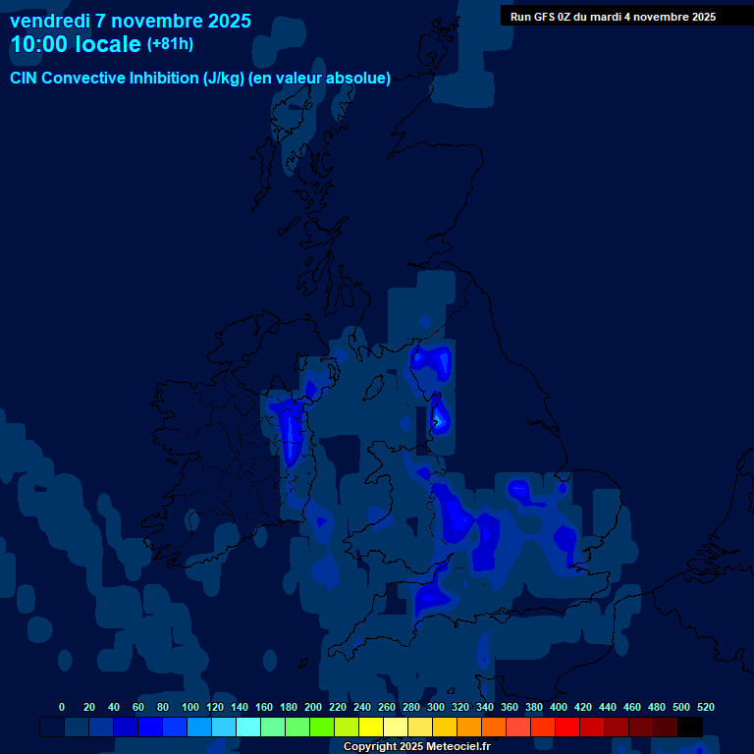Click the darkest navy swatch at legend start

point(52,727)
